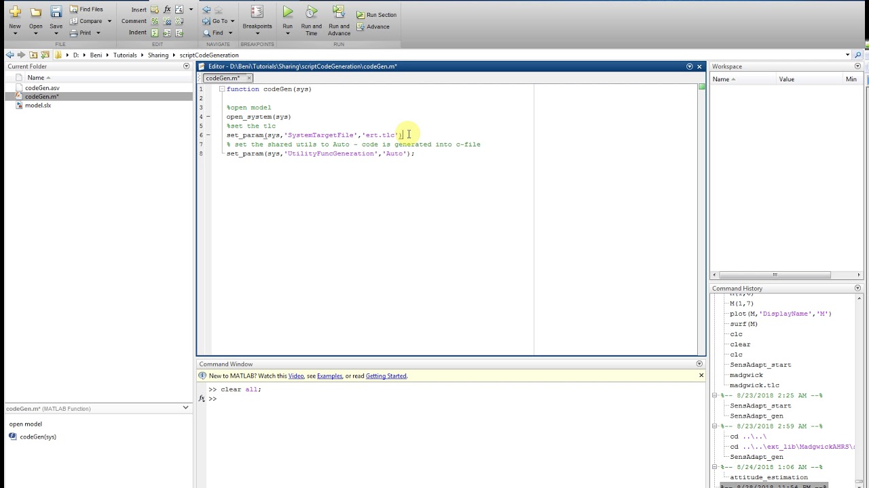Click the fx insert function icon
The width and height of the screenshot is (869, 488).
point(167,9)
